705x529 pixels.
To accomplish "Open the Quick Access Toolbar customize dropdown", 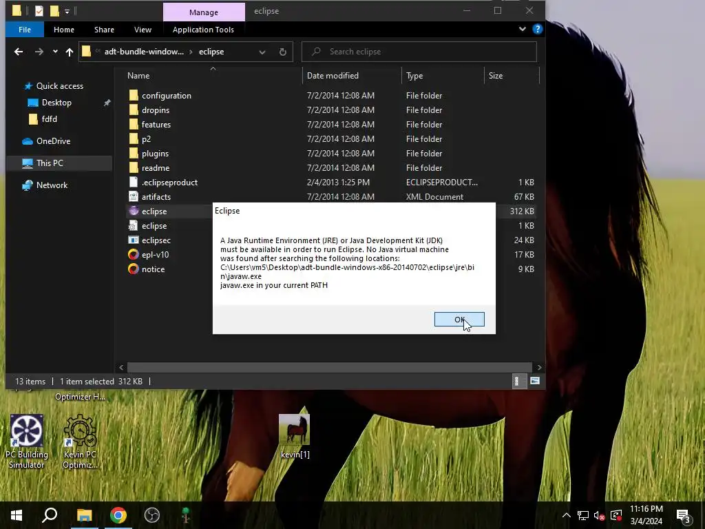I will (x=67, y=11).
